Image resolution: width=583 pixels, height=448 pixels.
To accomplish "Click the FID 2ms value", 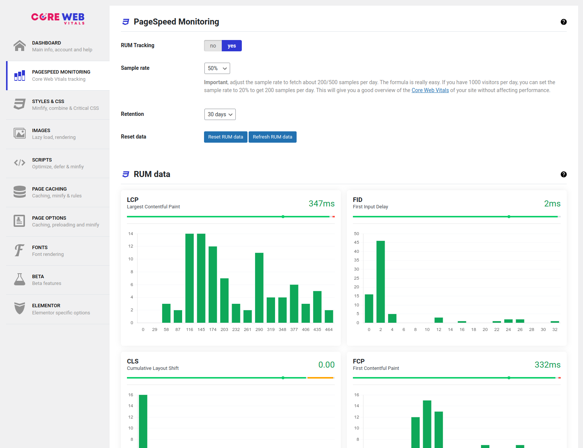I will [x=552, y=203].
